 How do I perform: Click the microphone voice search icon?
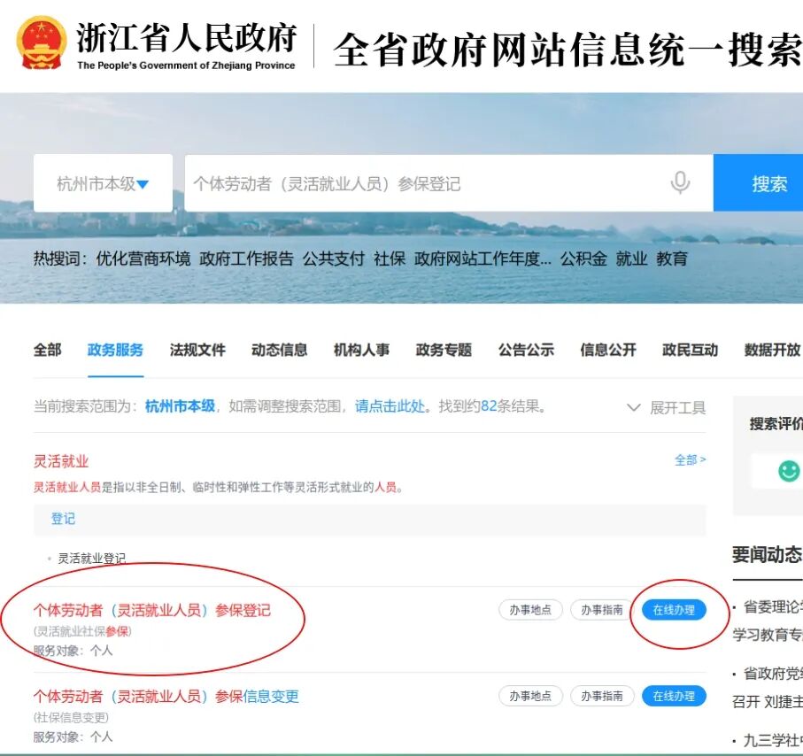click(x=679, y=183)
